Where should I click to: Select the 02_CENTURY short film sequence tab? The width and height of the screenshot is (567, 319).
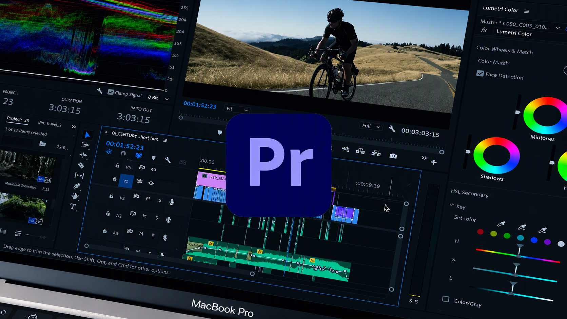click(x=135, y=136)
